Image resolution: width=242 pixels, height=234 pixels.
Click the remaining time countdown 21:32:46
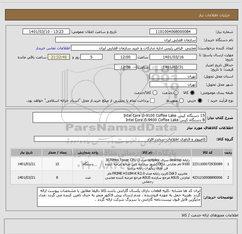(59, 57)
